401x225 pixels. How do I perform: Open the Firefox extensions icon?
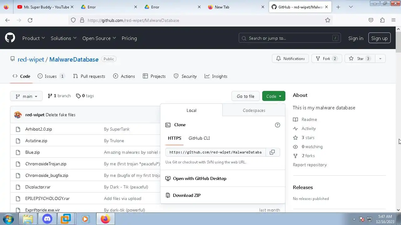[x=382, y=20]
